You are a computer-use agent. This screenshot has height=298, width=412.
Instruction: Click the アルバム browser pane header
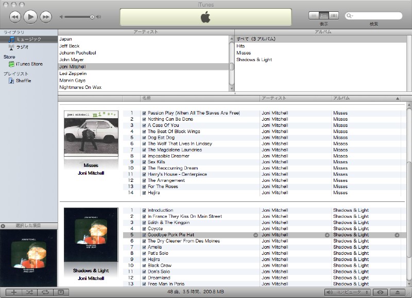[x=323, y=32]
